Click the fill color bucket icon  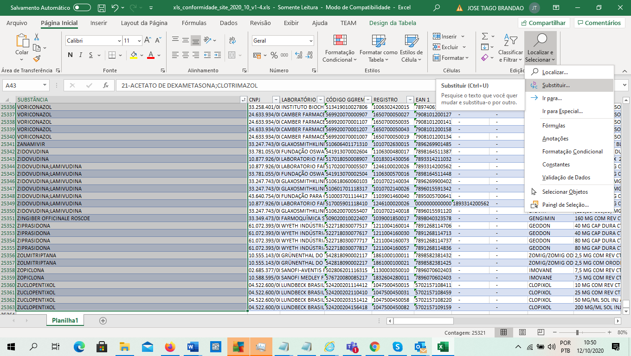click(x=134, y=55)
